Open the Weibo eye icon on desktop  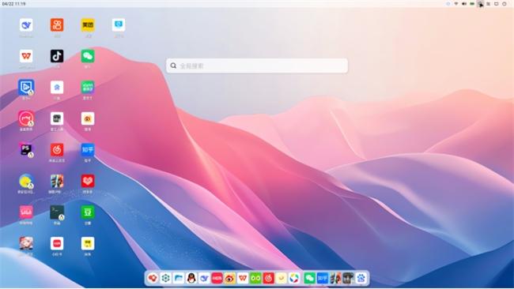[x=88, y=118]
